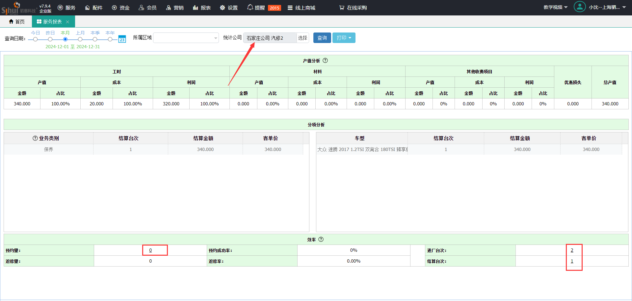Select the 今日 date range option
The width and height of the screenshot is (632, 301).
35,39
